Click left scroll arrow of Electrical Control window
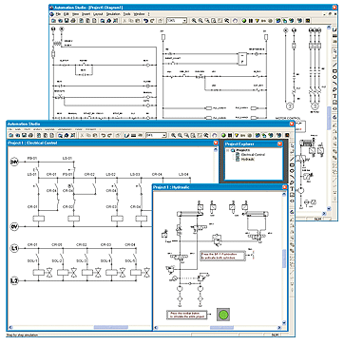 [10, 327]
